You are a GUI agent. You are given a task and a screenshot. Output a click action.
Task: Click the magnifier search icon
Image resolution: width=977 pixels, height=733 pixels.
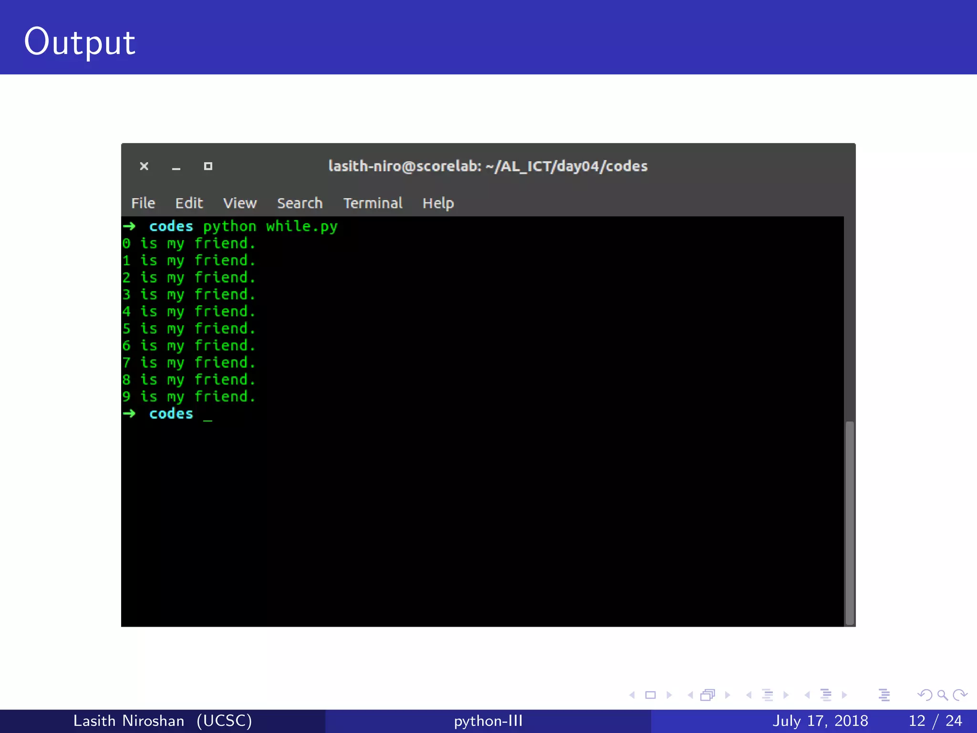pos(942,695)
